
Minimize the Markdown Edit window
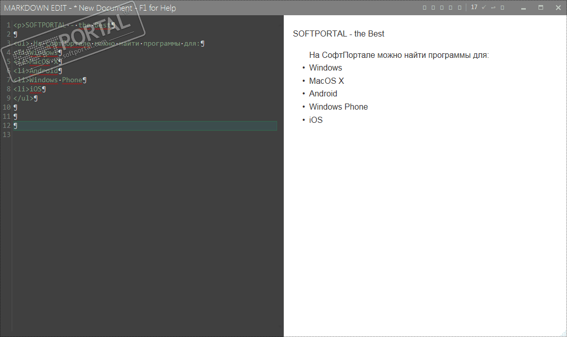pyautogui.click(x=523, y=8)
